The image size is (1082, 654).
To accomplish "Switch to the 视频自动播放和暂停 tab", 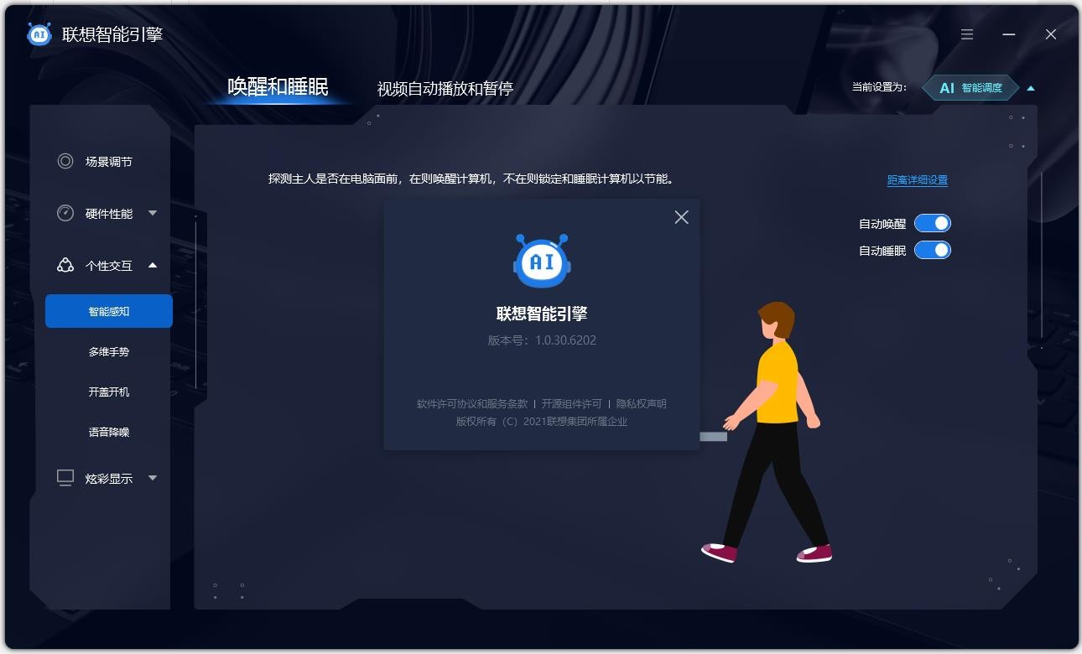I will tap(445, 88).
